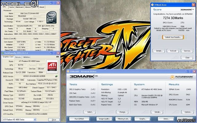Click the ATI Radeon logo in GPU-Z
This screenshot has width=197, height=123.
52,66
